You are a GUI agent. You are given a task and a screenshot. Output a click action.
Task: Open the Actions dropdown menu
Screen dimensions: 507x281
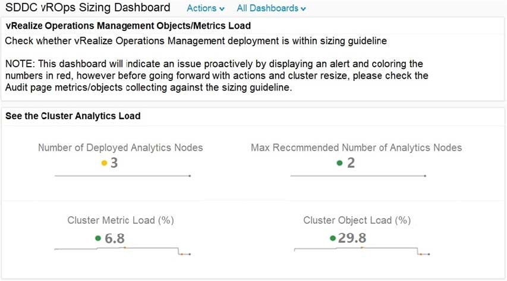point(206,8)
